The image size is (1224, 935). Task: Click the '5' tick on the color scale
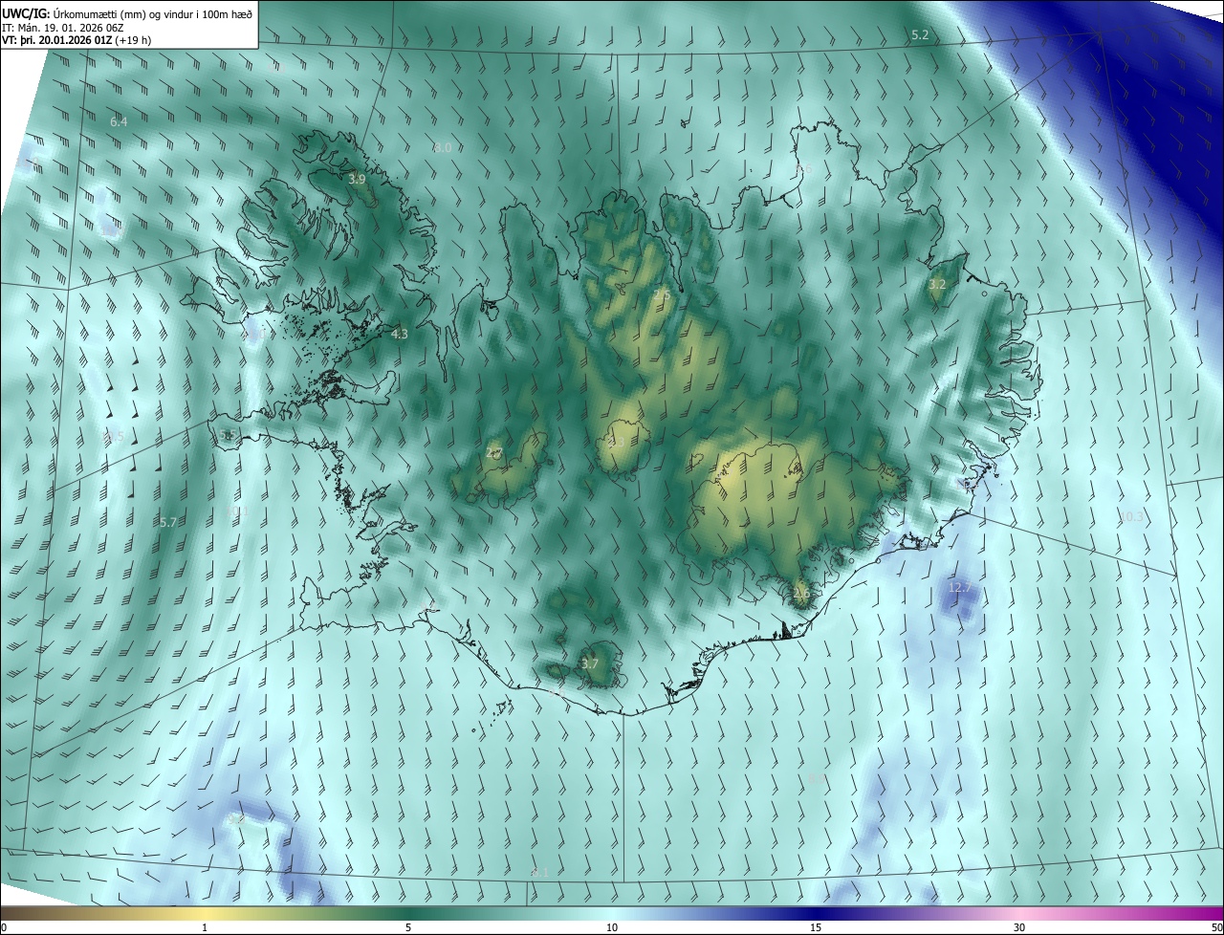tap(408, 927)
